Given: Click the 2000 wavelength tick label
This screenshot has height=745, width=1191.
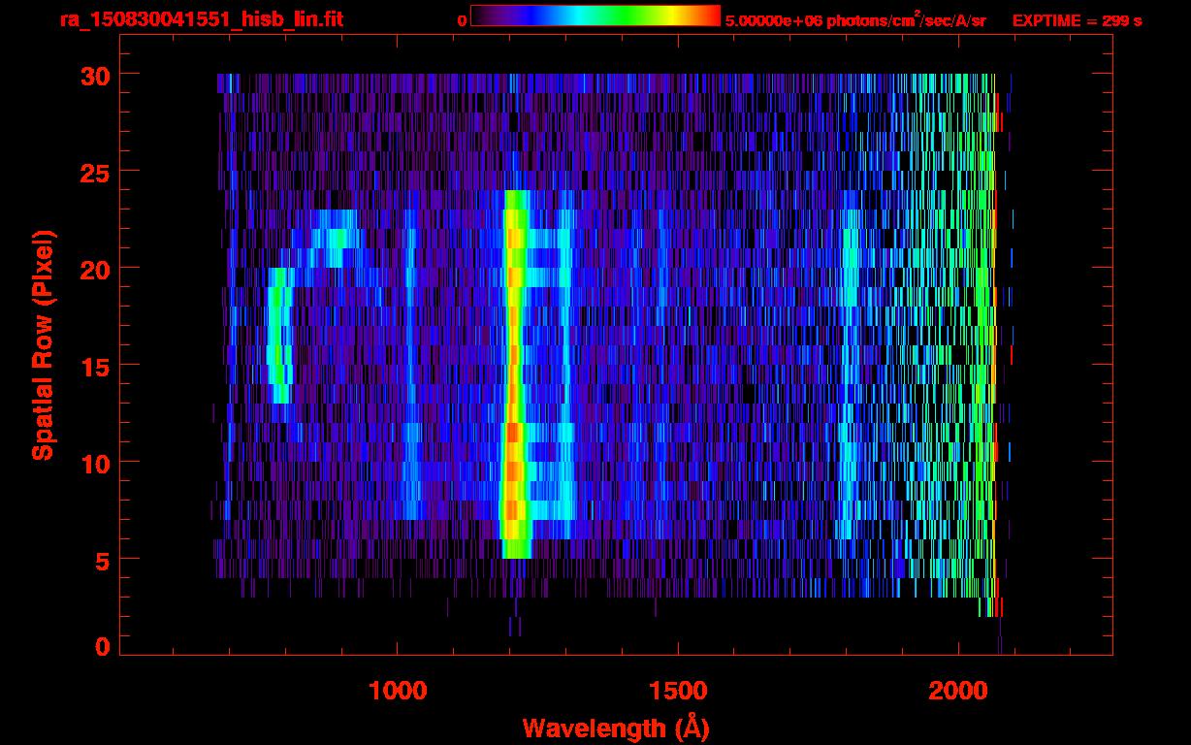Looking at the screenshot, I should [x=956, y=690].
